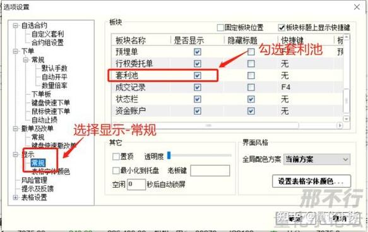Toggle 是否显示 for 状态栏

[x=198, y=99]
